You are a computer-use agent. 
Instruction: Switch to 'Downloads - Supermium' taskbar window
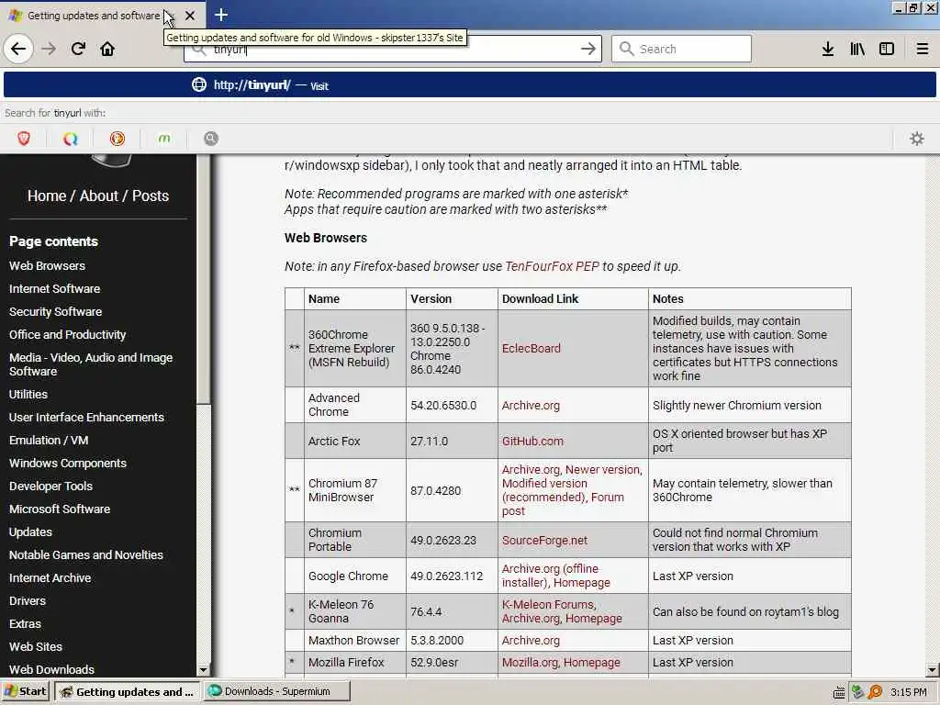tap(277, 691)
